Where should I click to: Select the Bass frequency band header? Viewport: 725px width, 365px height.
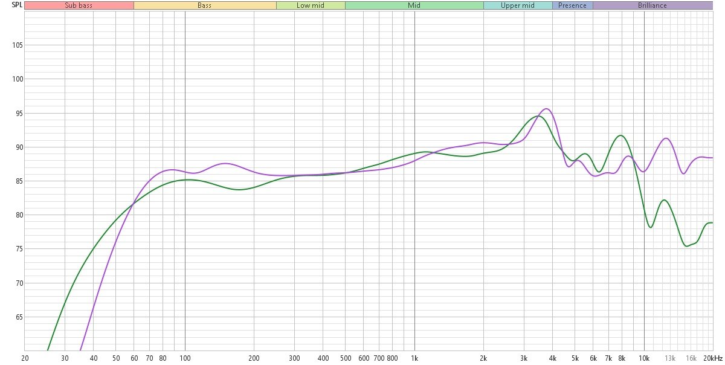[x=204, y=5]
